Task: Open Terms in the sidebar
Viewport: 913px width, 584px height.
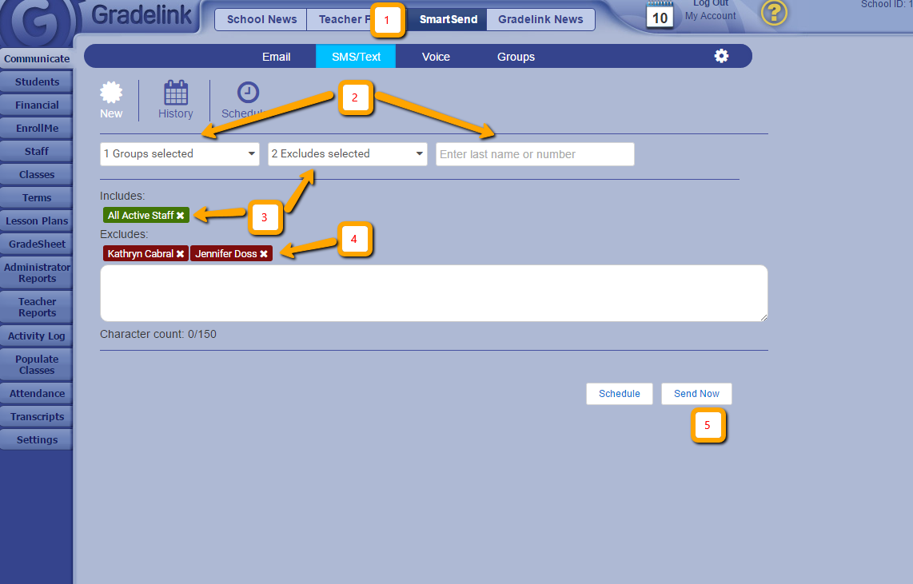Action: (x=37, y=198)
